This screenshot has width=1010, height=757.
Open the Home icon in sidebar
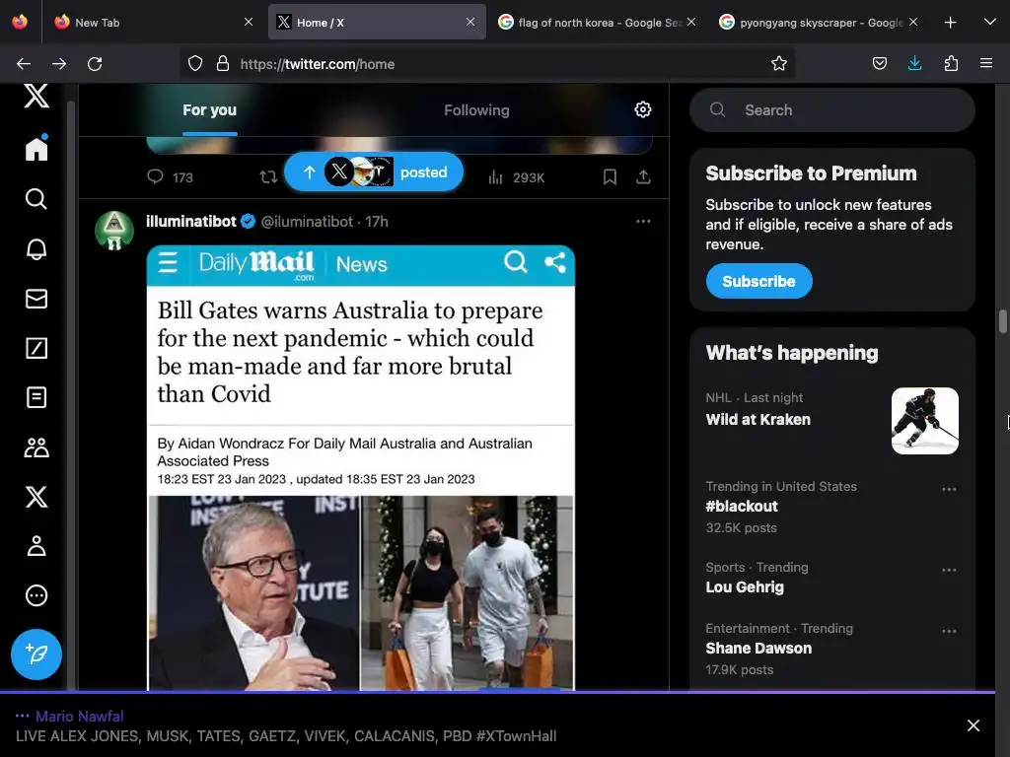click(36, 148)
